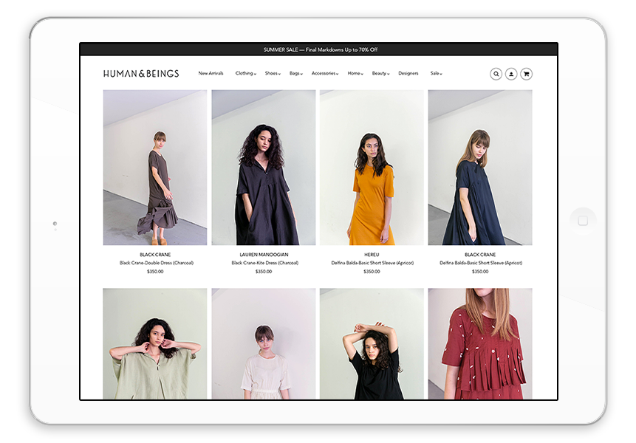Click the user account icon

point(511,74)
